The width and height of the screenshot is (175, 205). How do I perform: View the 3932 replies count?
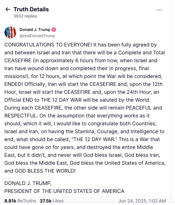(25, 16)
